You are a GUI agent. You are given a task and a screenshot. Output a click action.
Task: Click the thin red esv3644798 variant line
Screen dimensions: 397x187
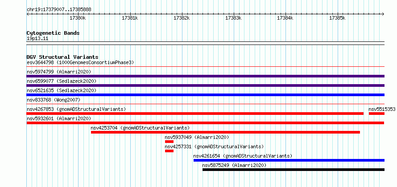coord(205,67)
